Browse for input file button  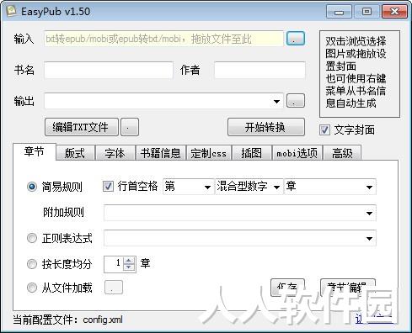pyautogui.click(x=296, y=39)
